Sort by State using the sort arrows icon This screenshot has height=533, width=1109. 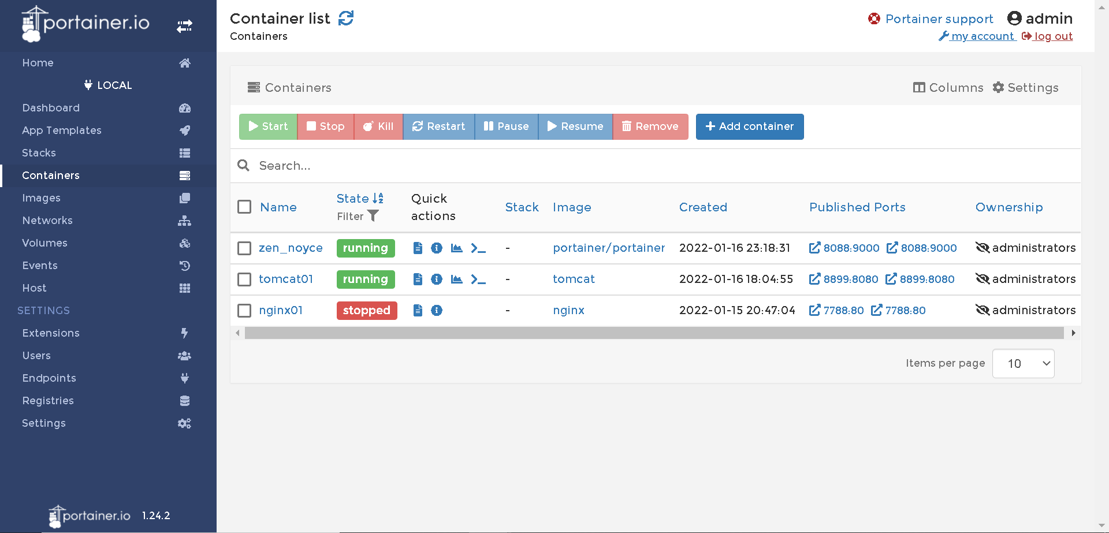pos(378,198)
